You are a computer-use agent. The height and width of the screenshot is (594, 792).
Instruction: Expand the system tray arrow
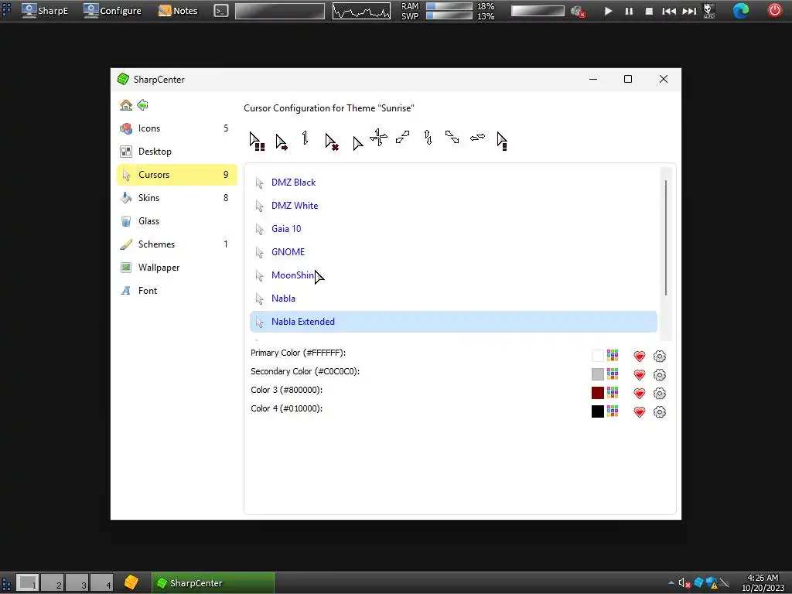671,583
